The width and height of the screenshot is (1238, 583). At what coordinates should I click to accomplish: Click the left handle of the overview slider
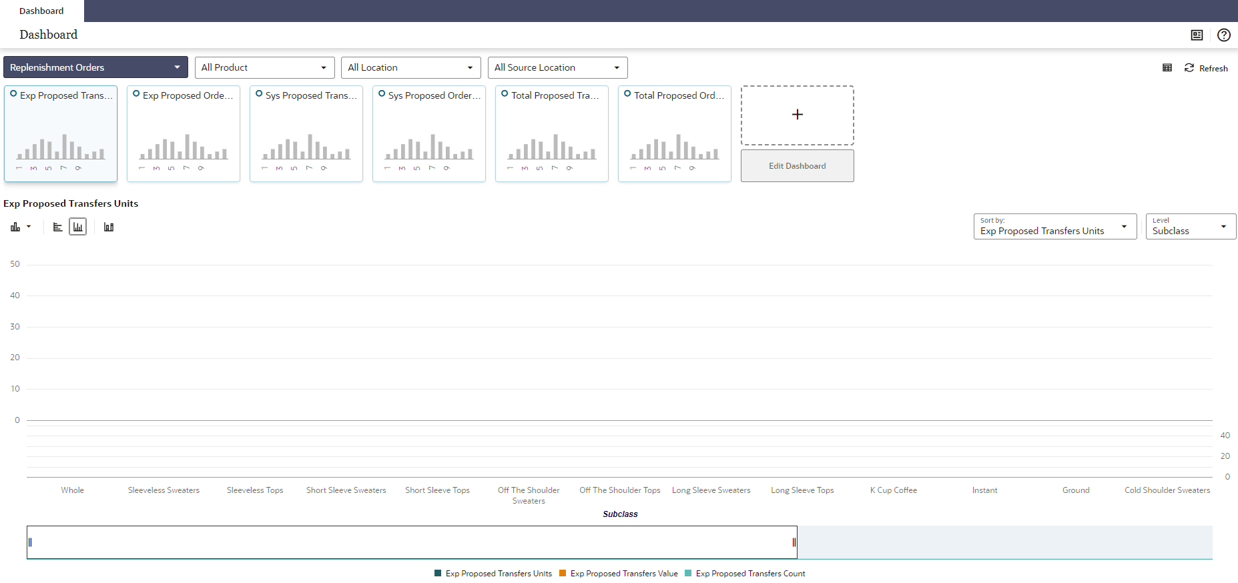[29, 542]
